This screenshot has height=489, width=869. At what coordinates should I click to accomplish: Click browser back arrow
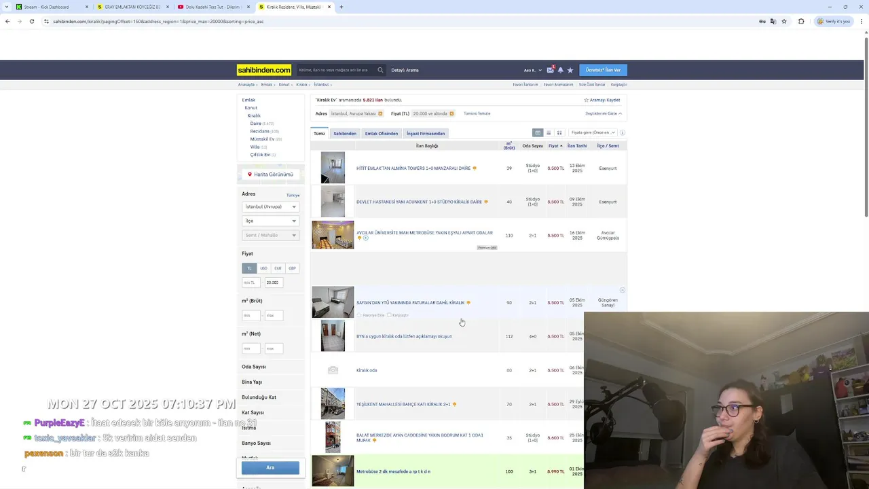(7, 21)
